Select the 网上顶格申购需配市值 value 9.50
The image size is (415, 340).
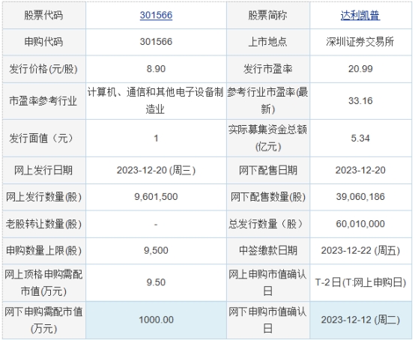[156, 282]
